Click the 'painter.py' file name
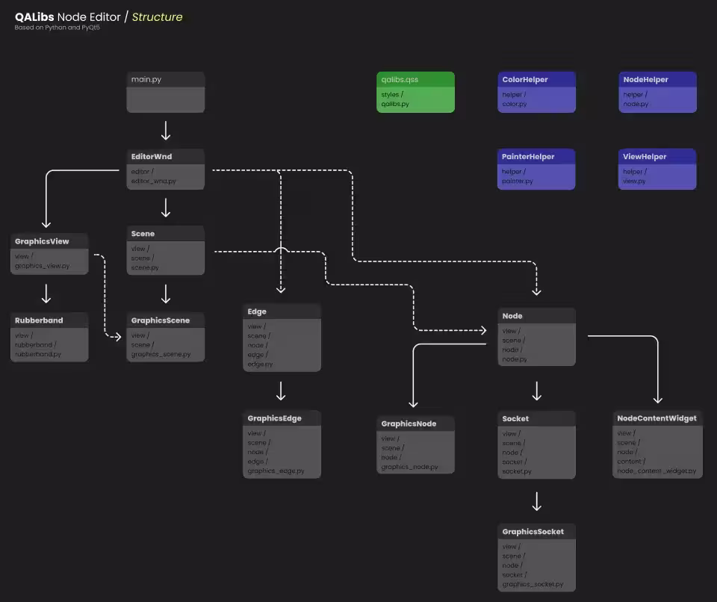 click(517, 181)
